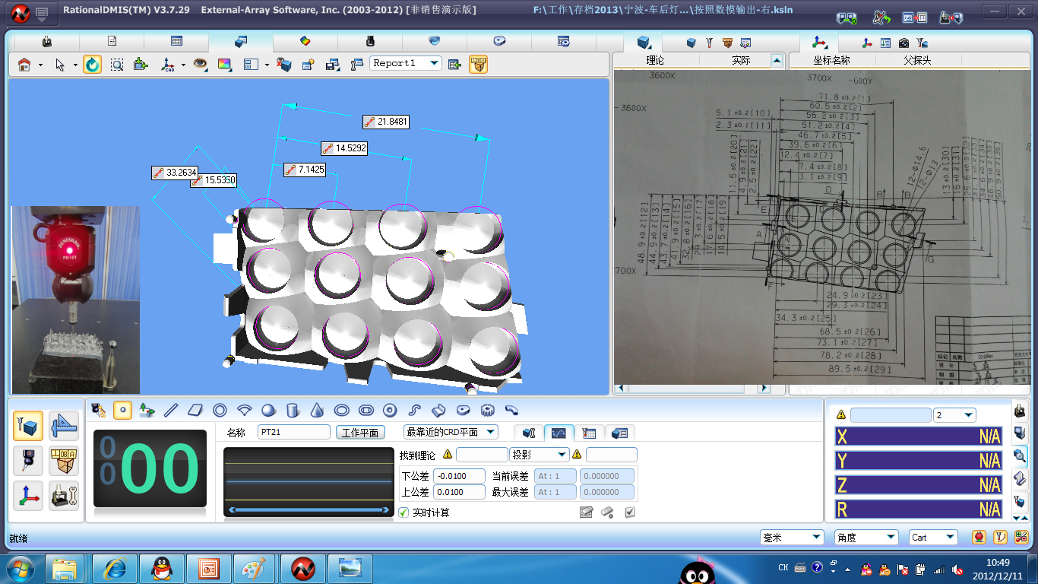
Task: Toggle the eye visibility icon in toolbar
Action: pos(200,65)
